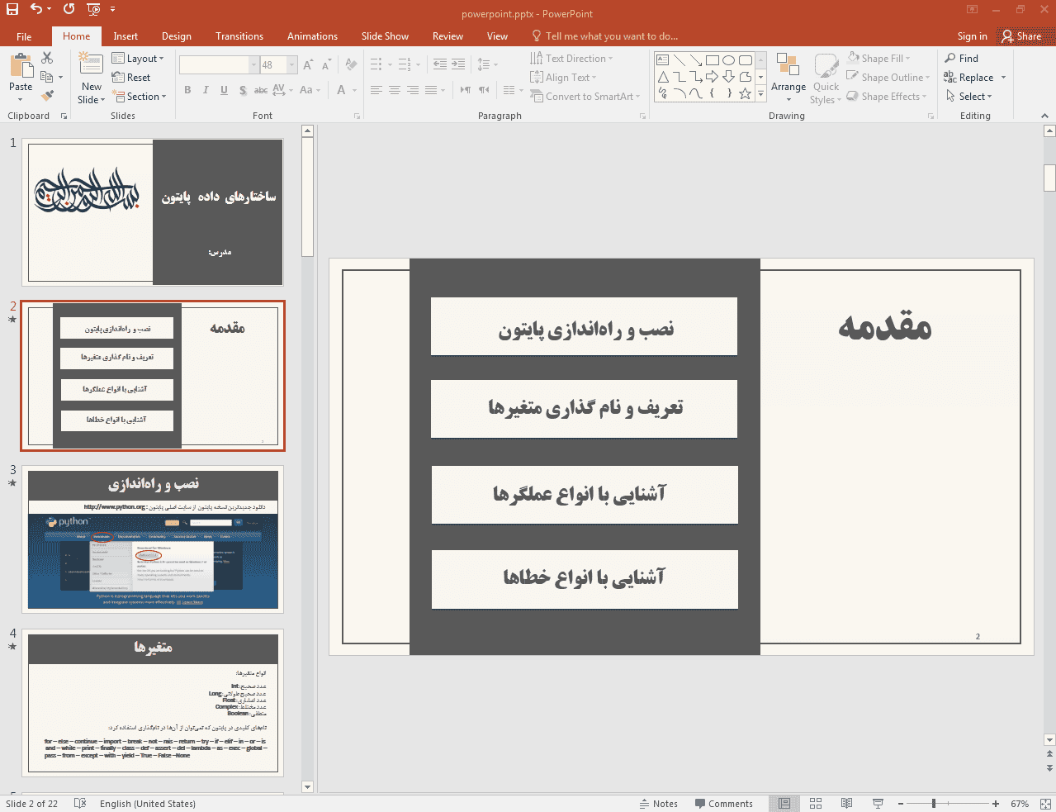
Task: Open the Align Text dropdown
Action: point(563,77)
